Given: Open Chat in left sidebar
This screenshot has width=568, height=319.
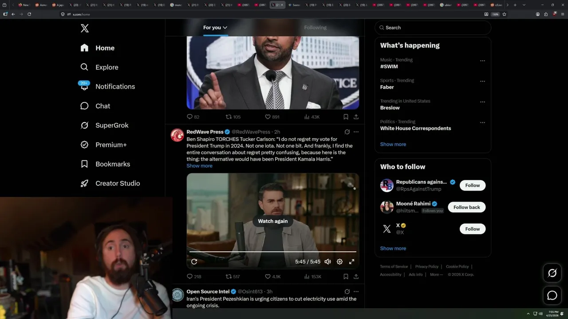Looking at the screenshot, I should pos(95,106).
